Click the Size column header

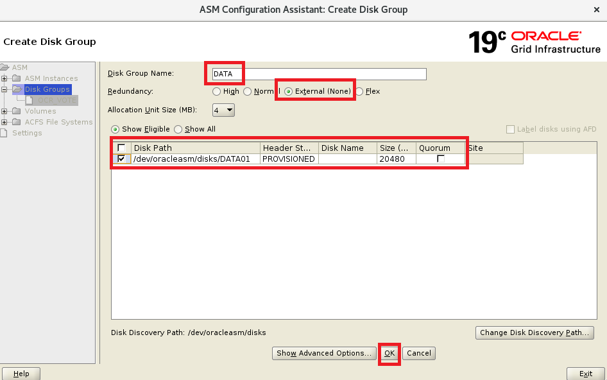(397, 148)
